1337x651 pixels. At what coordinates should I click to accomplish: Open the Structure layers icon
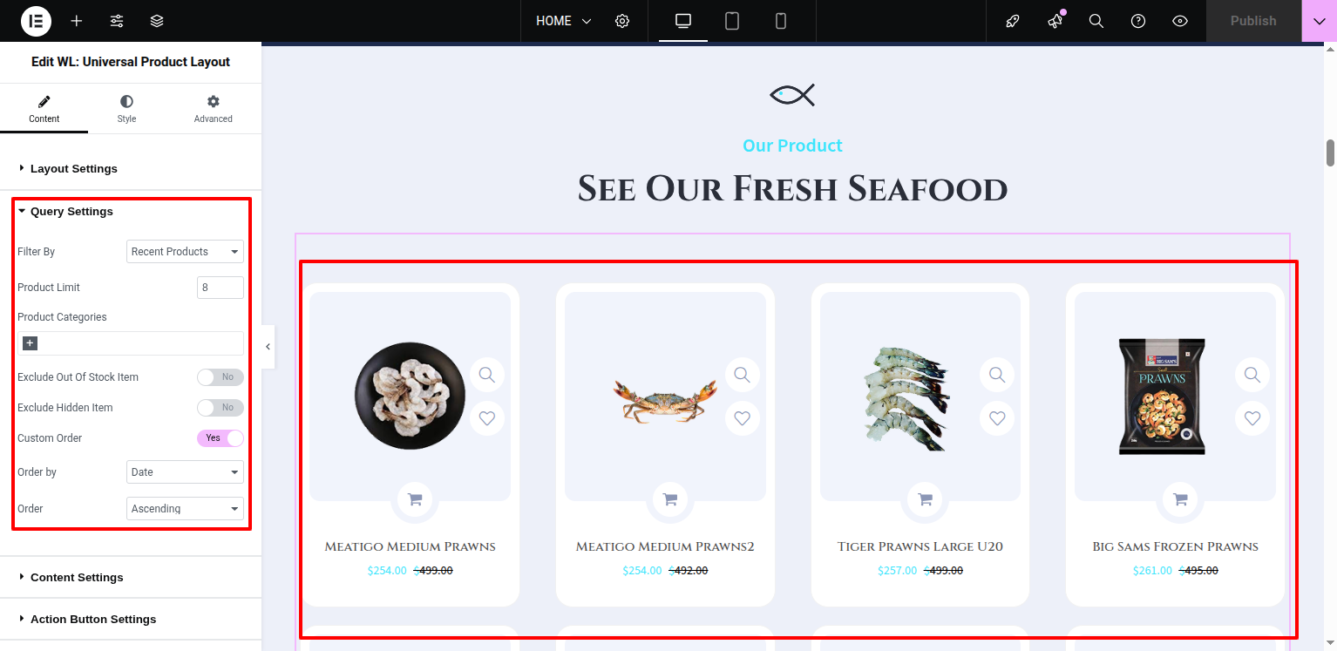pyautogui.click(x=157, y=21)
